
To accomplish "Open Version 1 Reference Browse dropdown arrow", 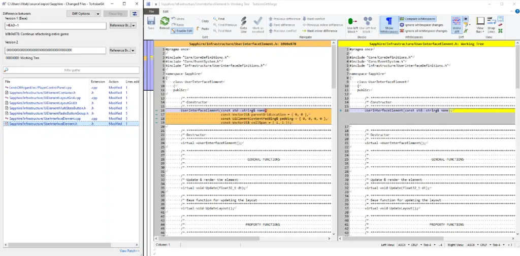I will coord(134,25).
